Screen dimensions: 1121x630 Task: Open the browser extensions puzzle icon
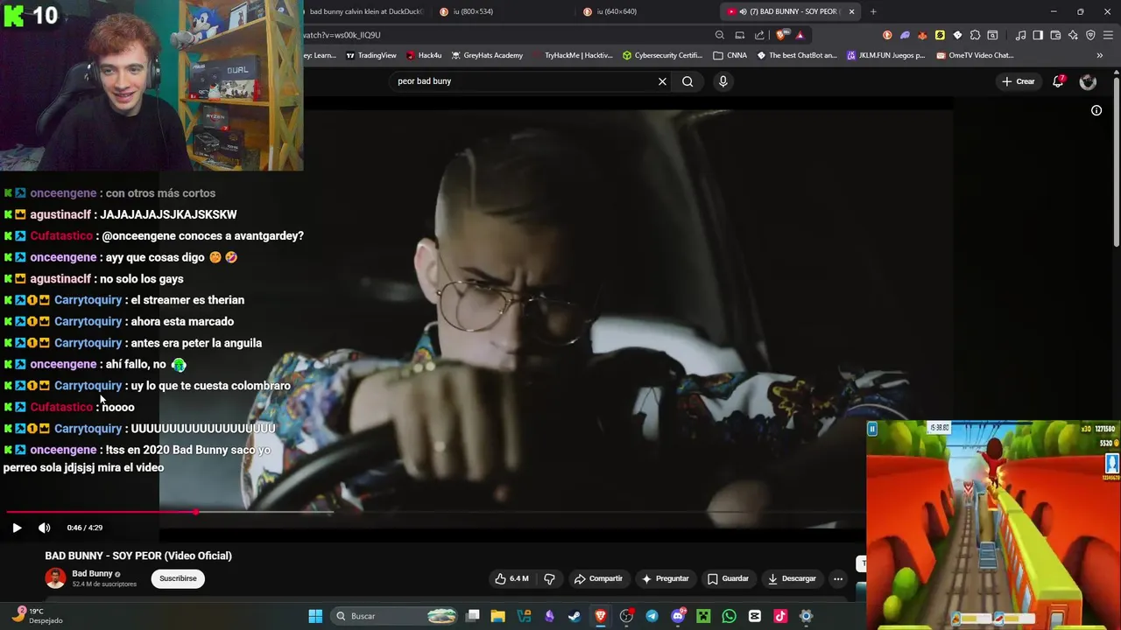click(x=975, y=35)
